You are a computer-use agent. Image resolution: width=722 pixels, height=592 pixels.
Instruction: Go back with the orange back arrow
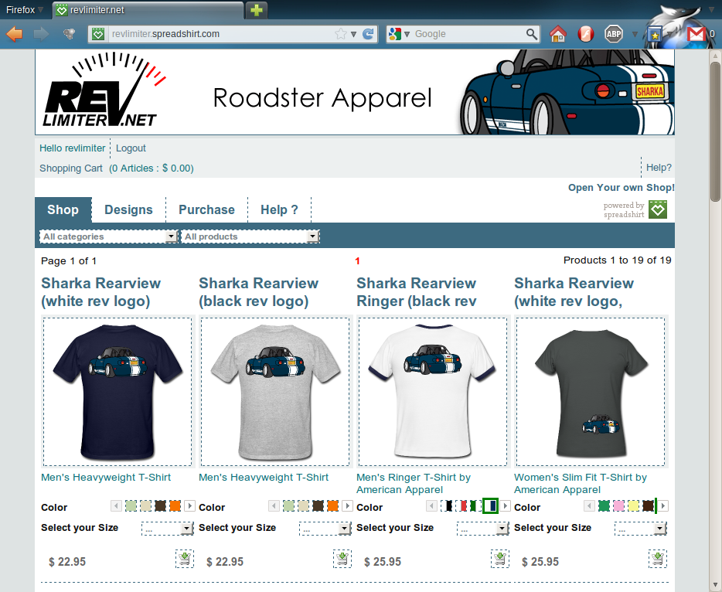15,33
